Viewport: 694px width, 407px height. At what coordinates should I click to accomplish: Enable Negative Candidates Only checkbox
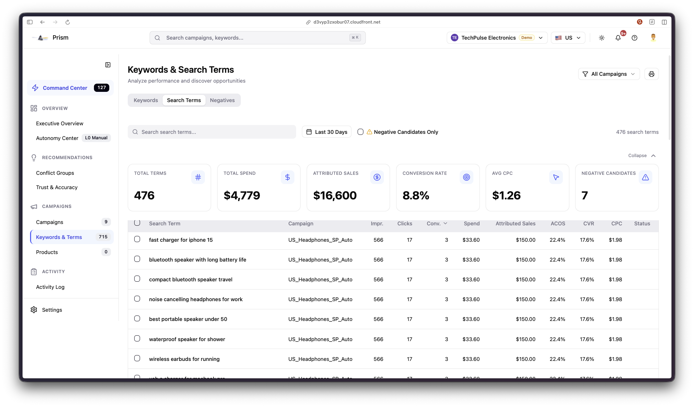(360, 132)
